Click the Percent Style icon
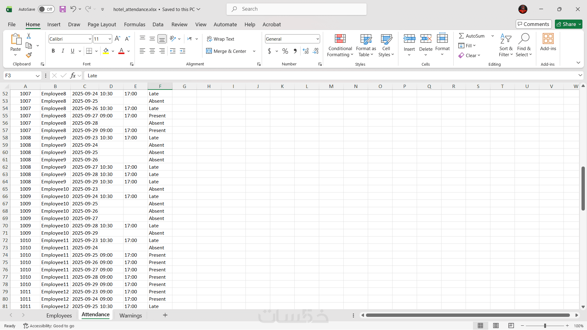The image size is (587, 330). pos(285,51)
